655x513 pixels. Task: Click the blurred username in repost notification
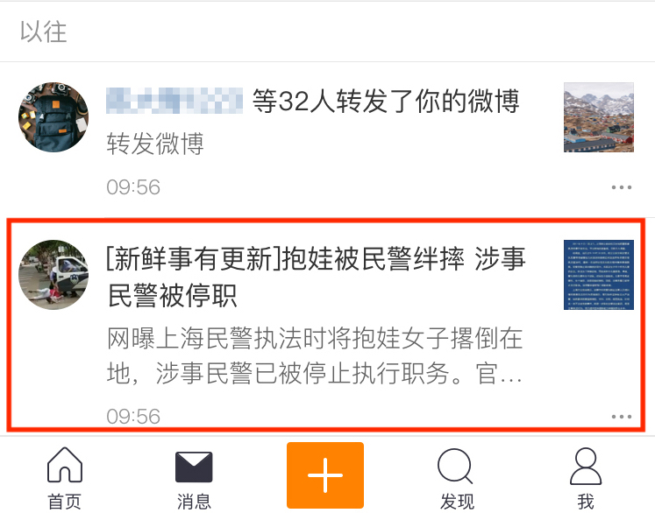[x=174, y=101]
